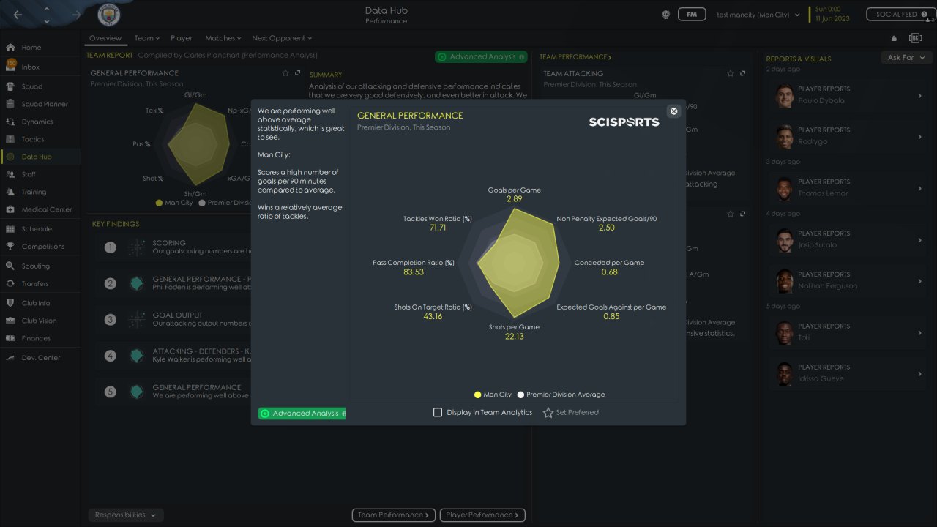Expand the Thomas Lemar report chevron
The image size is (937, 527).
[919, 189]
